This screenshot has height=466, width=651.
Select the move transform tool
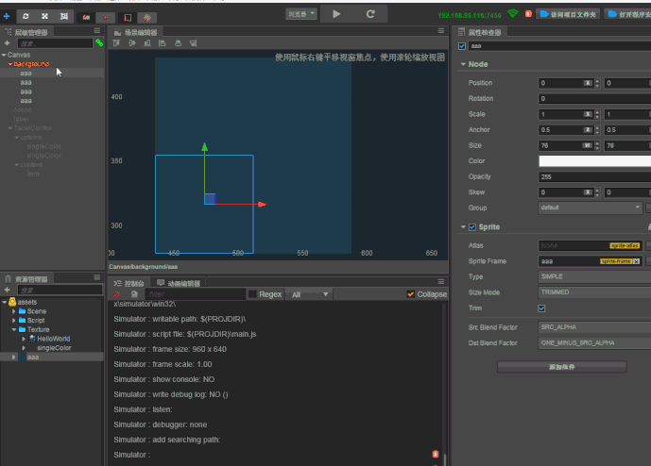(7, 16)
